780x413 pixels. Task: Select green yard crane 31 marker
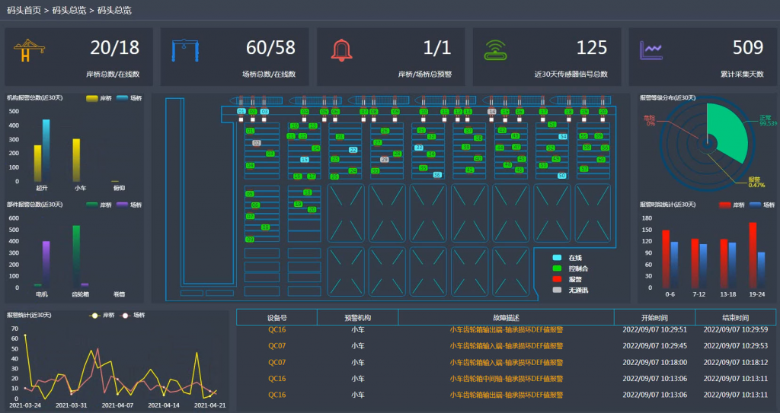(x=421, y=131)
